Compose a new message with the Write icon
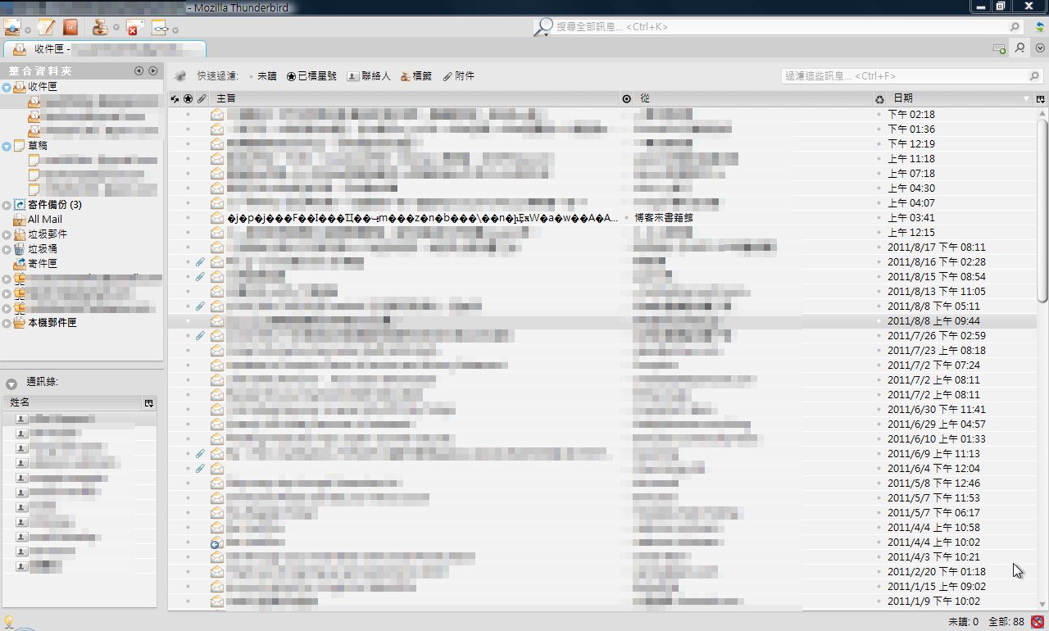This screenshot has height=631, width=1049. point(47,27)
